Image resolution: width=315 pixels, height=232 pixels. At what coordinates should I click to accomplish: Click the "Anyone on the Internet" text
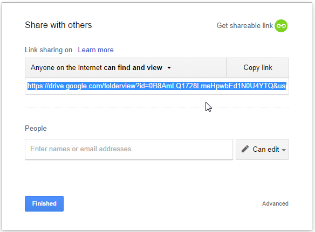[x=66, y=68]
